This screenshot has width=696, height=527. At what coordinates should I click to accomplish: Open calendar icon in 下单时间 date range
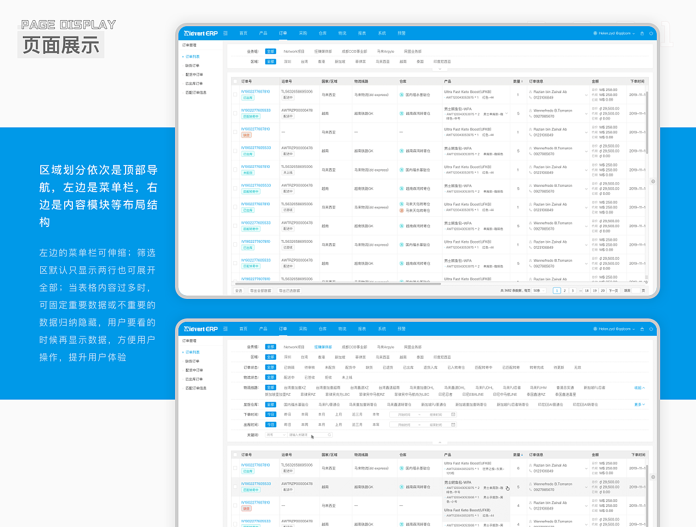tap(453, 415)
